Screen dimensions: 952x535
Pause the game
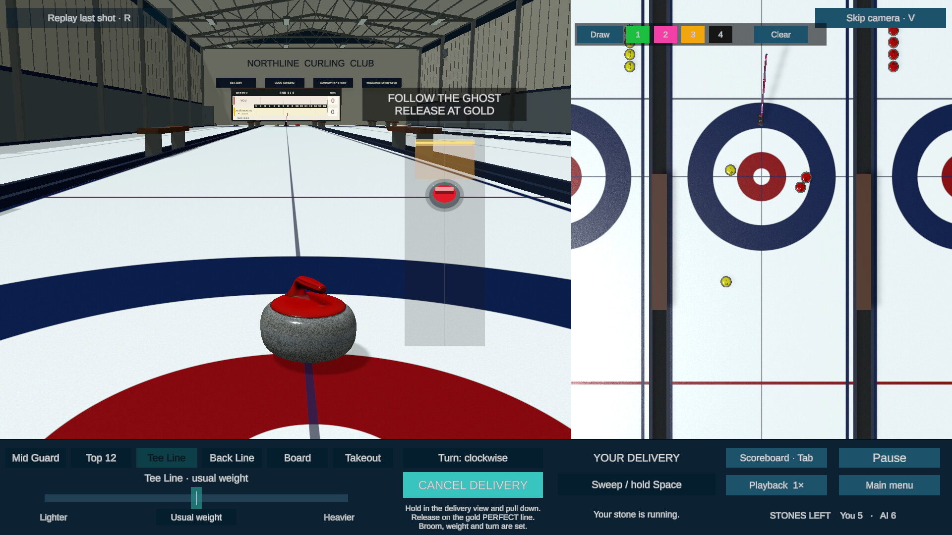890,458
